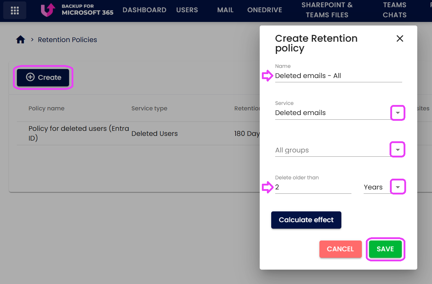This screenshot has width=432, height=284.
Task: Close the Create Retention policy dialog
Action: coord(400,38)
